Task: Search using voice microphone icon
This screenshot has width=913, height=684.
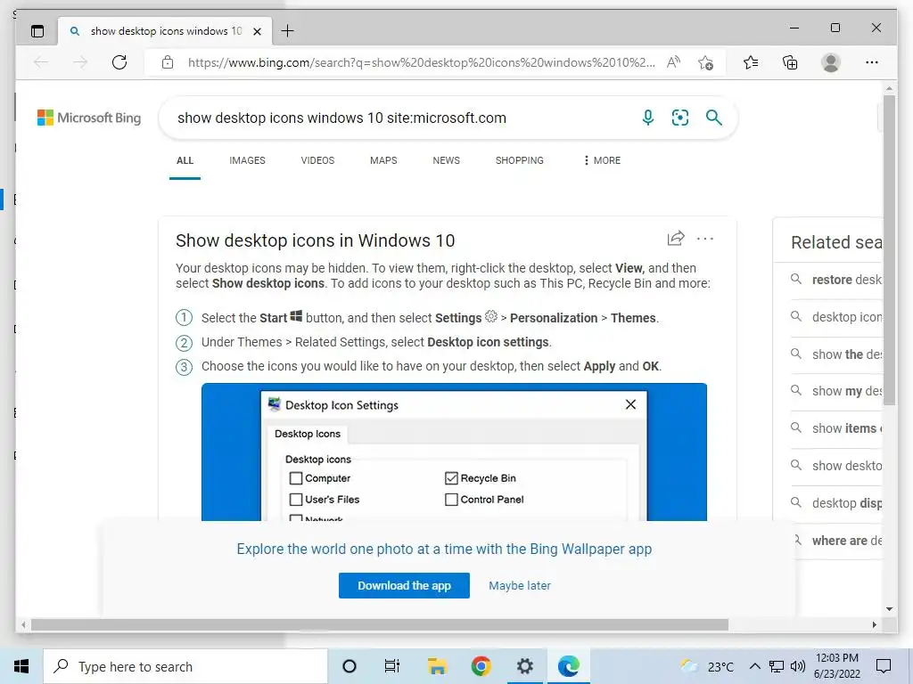Action: pos(648,118)
